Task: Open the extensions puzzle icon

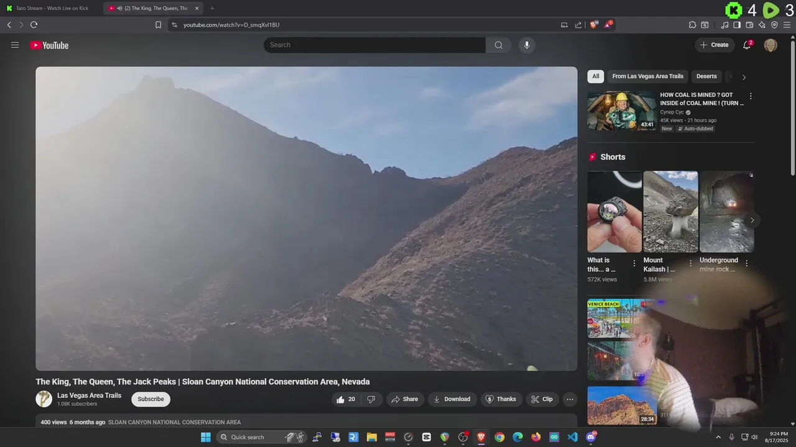Action: click(x=692, y=25)
